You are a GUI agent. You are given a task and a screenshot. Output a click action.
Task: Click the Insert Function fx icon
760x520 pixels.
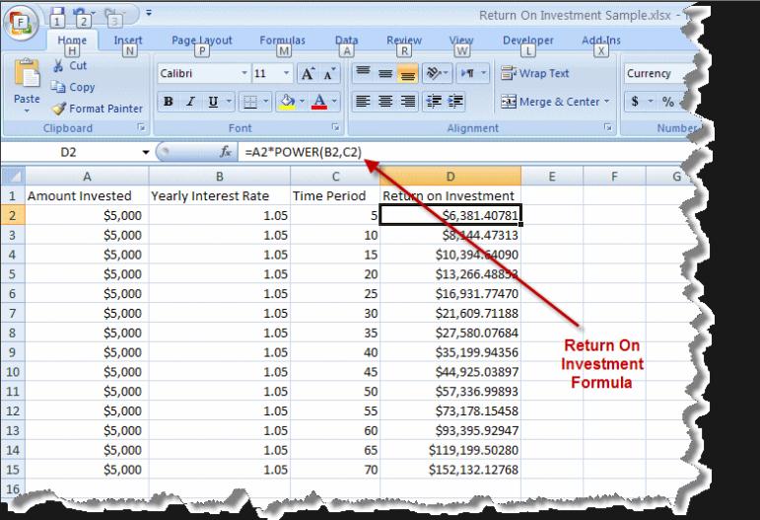click(x=225, y=153)
